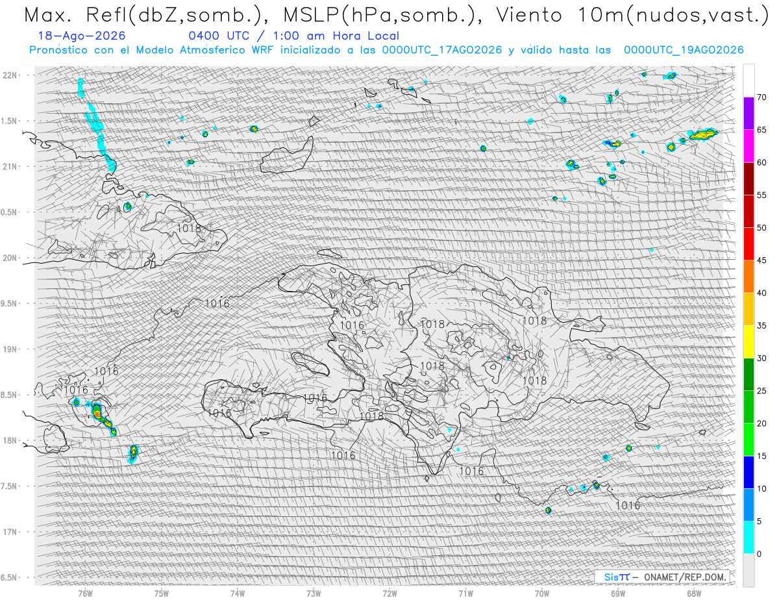Viewport: 779px width, 602px height.
Task: Click the "72W" longitude label
Action: pos(389,594)
